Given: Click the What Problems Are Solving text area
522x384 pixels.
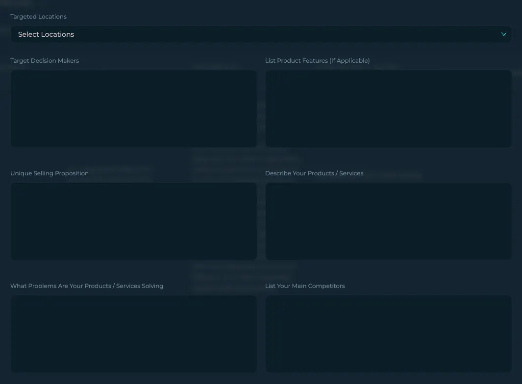Looking at the screenshot, I should [133, 334].
